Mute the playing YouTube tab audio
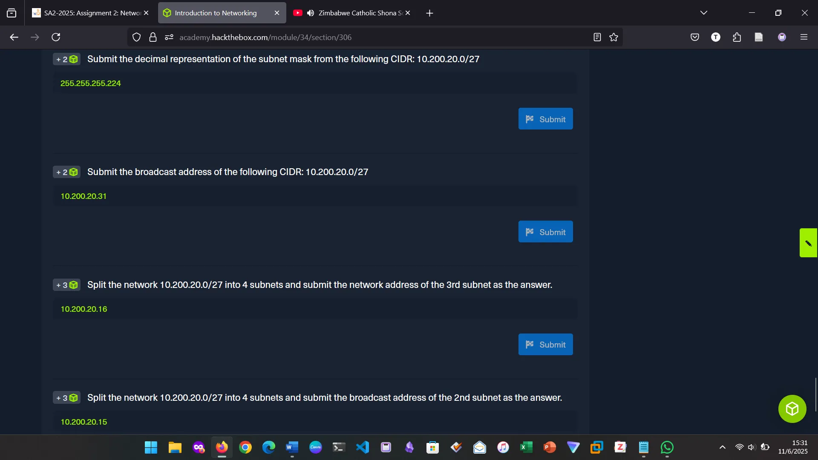818x460 pixels. tap(311, 13)
